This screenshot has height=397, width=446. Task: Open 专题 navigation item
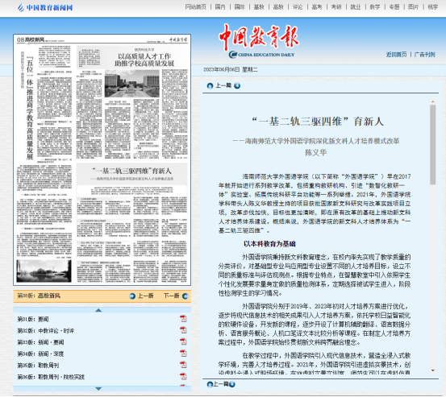tap(394, 6)
